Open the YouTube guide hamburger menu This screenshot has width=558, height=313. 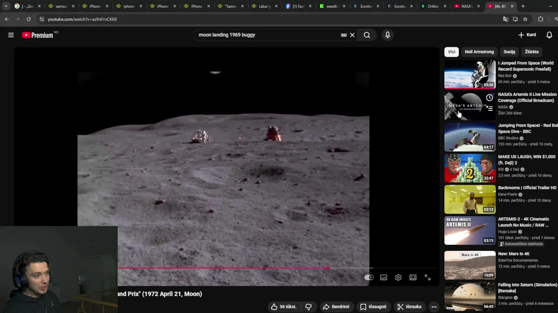[x=11, y=35]
